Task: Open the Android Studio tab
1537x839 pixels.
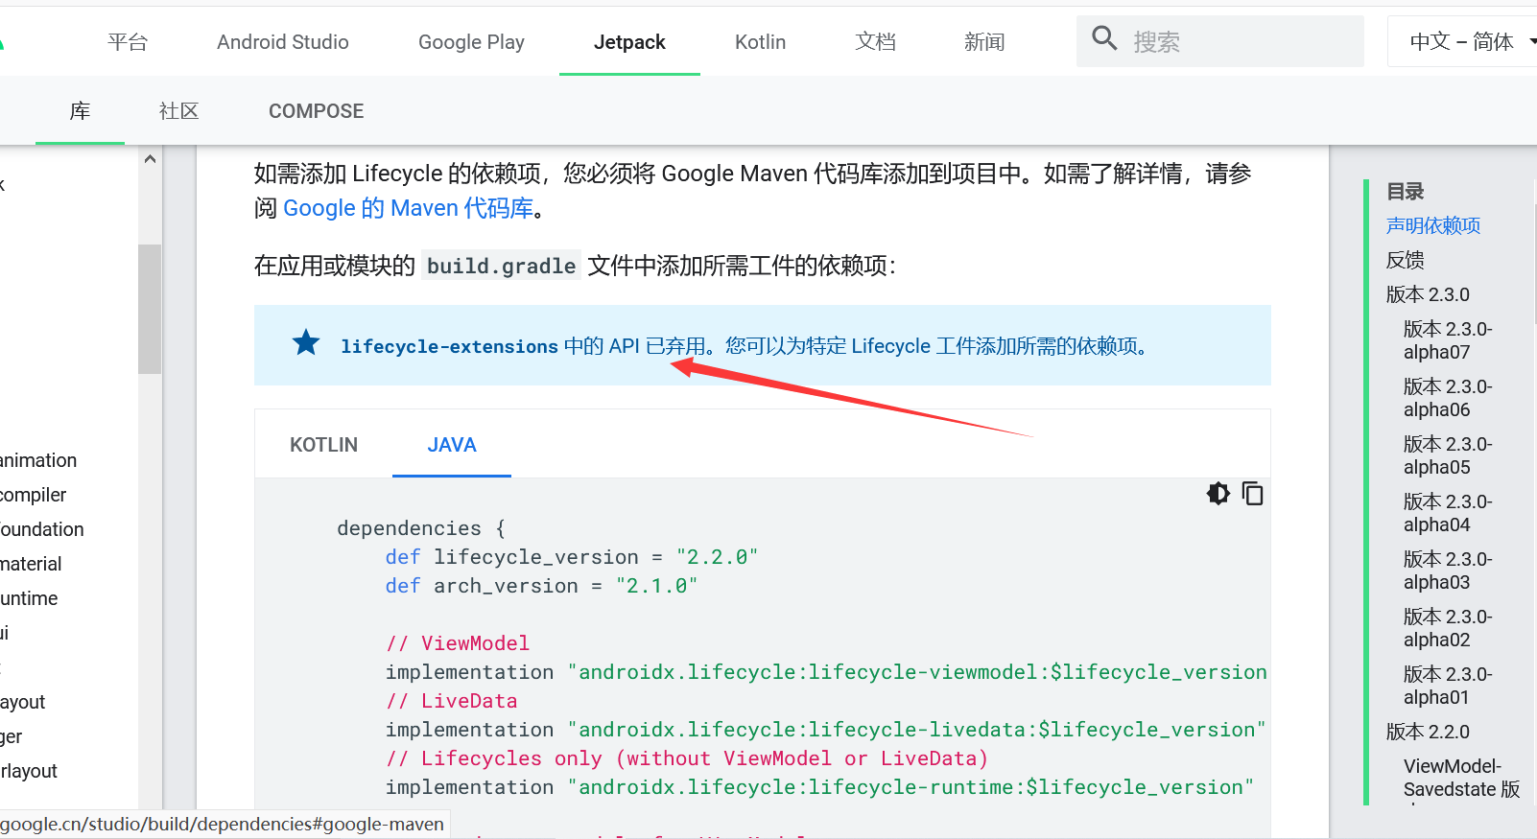Action: click(x=283, y=42)
